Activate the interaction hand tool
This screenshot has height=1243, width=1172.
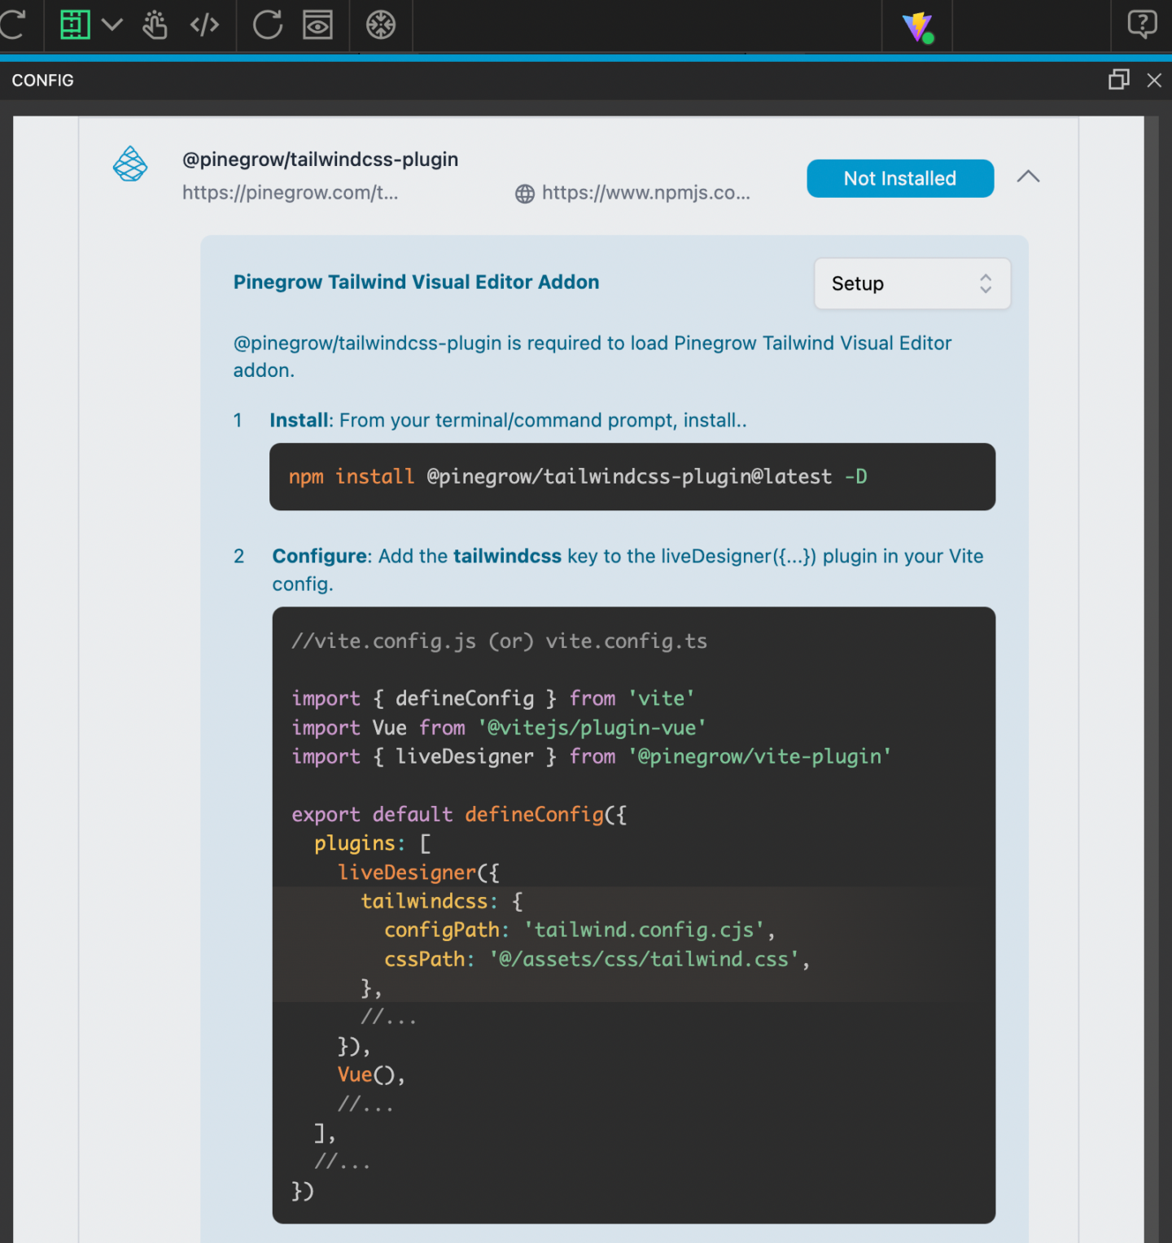pyautogui.click(x=155, y=25)
